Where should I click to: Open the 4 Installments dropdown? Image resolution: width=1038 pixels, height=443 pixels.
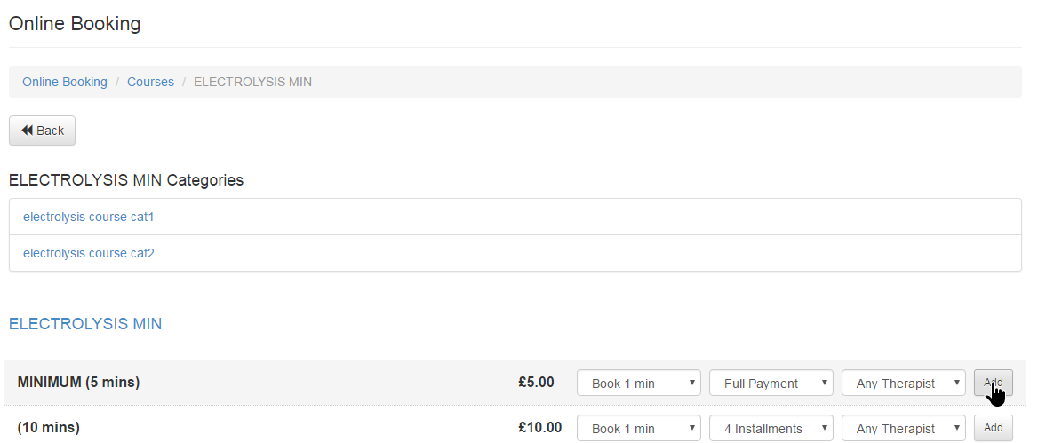[771, 428]
